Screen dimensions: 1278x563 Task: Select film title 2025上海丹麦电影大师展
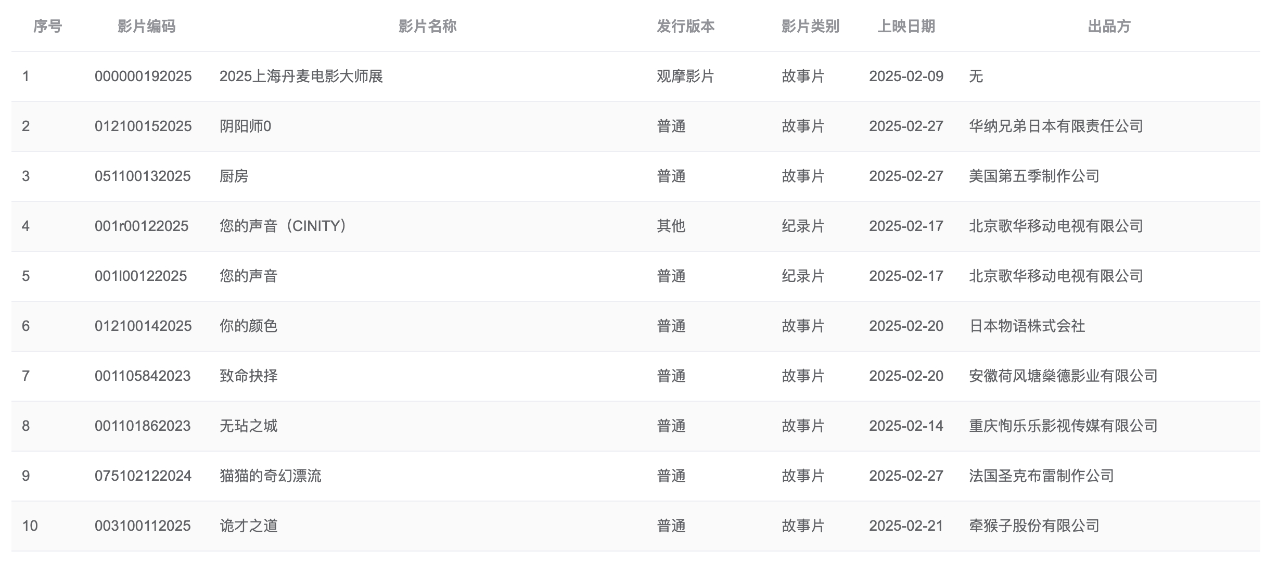(x=301, y=76)
